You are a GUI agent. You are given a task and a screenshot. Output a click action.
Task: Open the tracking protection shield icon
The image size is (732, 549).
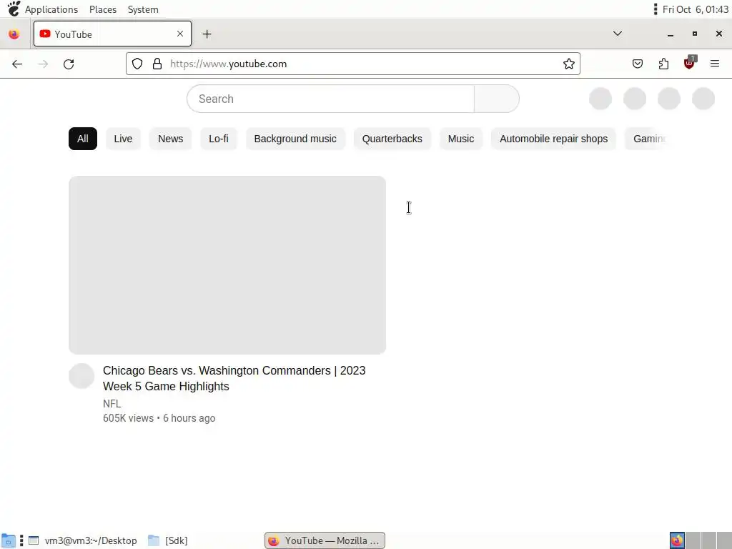(137, 64)
